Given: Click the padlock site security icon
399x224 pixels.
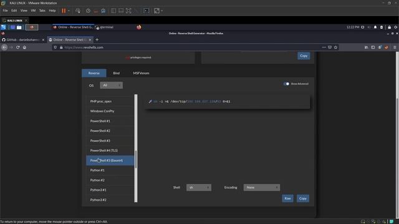Looking at the screenshot, I should coord(61,47).
